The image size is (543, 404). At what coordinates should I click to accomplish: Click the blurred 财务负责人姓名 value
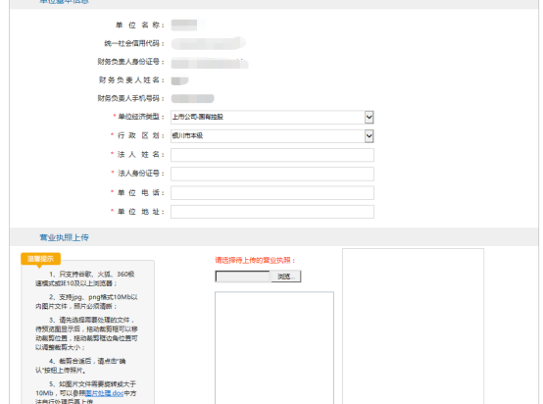pyautogui.click(x=179, y=80)
